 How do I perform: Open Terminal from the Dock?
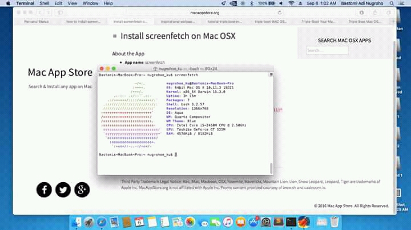[291, 222]
